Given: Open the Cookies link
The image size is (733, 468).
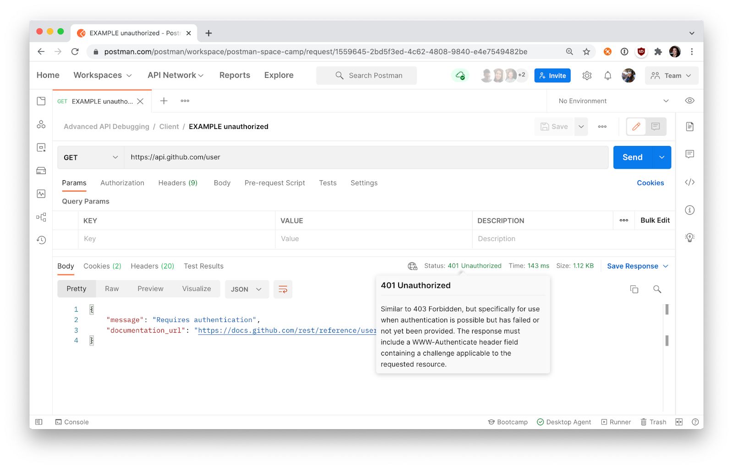Looking at the screenshot, I should [x=650, y=183].
